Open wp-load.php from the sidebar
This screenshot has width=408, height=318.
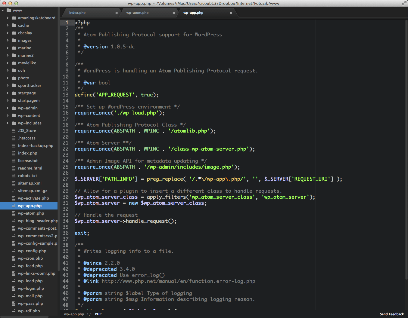[30, 281]
